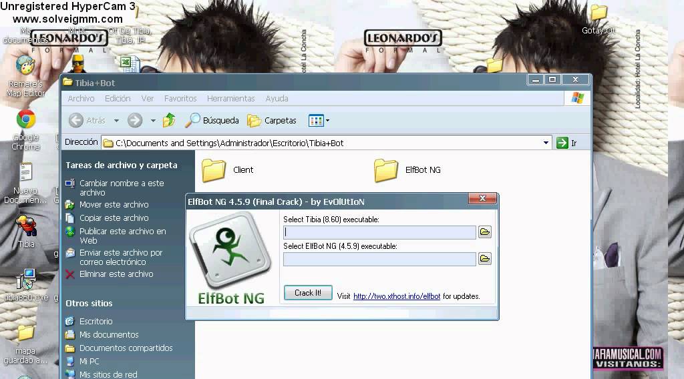Go to Documentos compartidos

tap(120, 348)
